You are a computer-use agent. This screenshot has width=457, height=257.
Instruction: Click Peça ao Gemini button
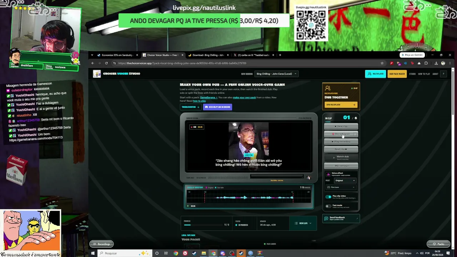point(412,55)
